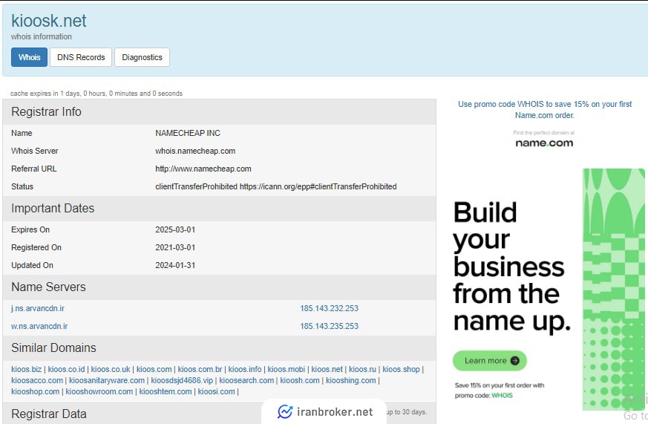This screenshot has width=648, height=424.
Task: Open similar domain kioosi.com
Action: (x=216, y=391)
